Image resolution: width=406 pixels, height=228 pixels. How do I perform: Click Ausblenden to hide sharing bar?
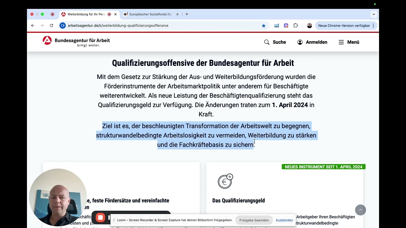tap(284, 220)
